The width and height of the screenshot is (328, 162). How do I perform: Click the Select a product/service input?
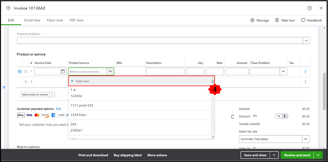[x=88, y=72]
